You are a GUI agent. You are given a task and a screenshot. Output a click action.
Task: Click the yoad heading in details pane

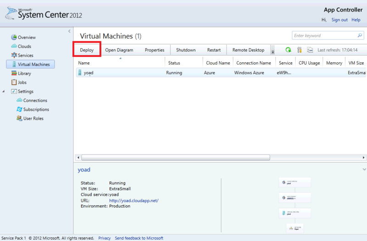pos(84,170)
